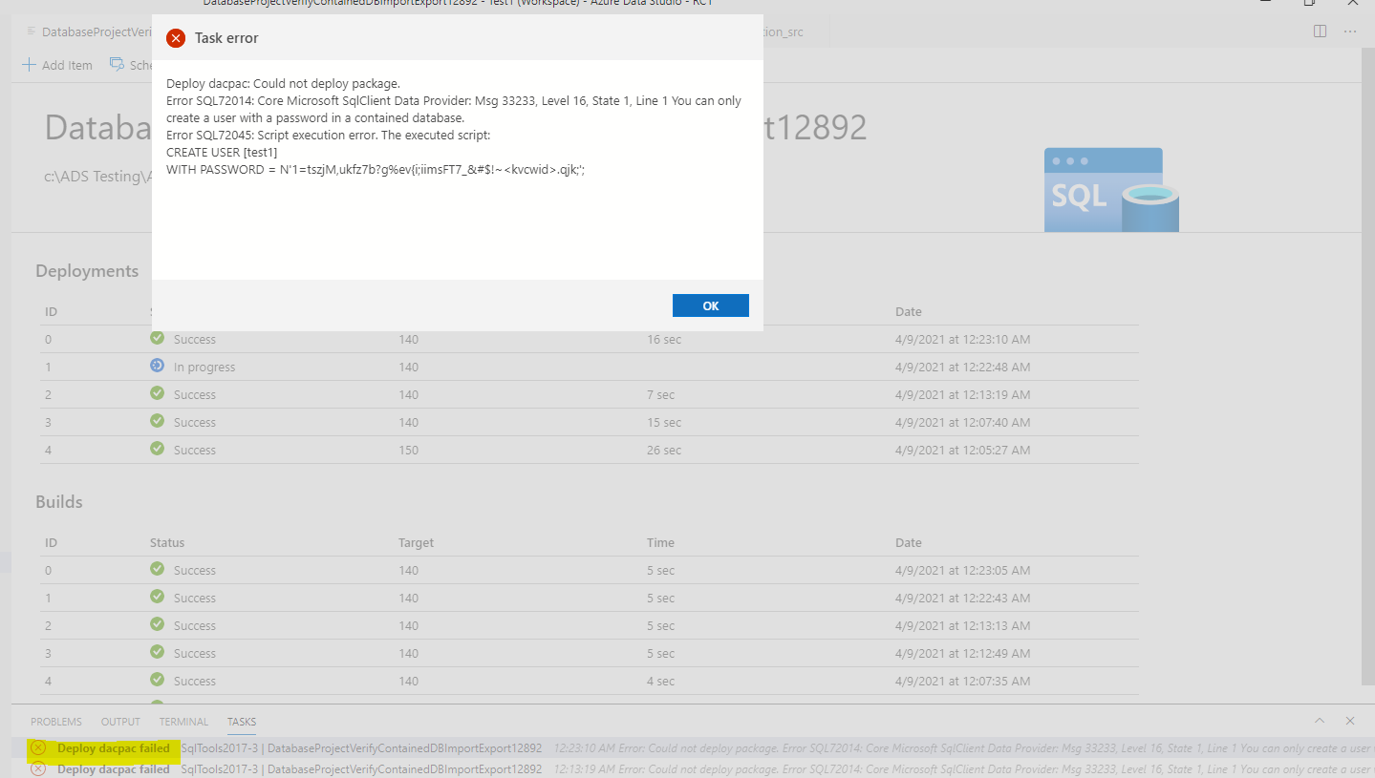Click the In progress status text
Screen dimensions: 1375x778
204,368
